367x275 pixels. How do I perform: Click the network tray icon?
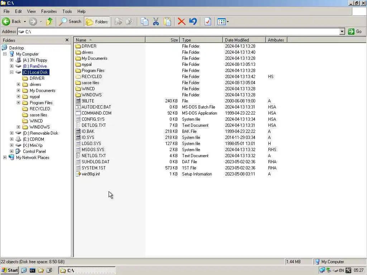323,270
